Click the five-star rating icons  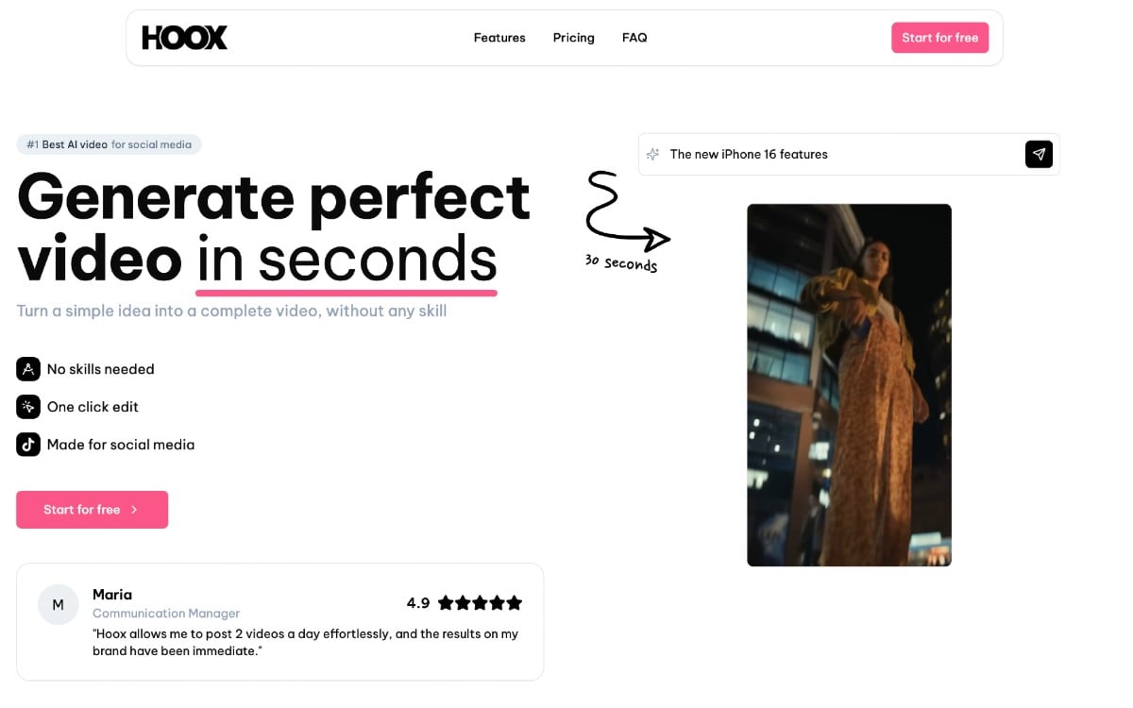click(x=480, y=602)
